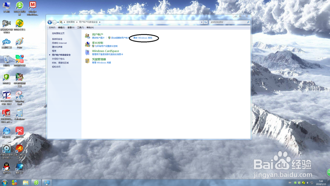
Task: Click the 更改帐户图片 link
Action: tap(98, 38)
